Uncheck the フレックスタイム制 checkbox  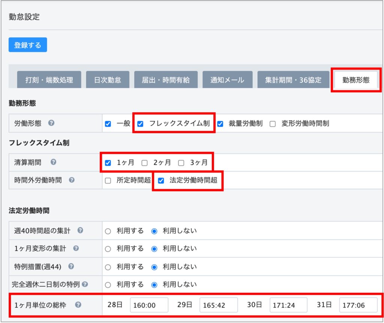(141, 124)
